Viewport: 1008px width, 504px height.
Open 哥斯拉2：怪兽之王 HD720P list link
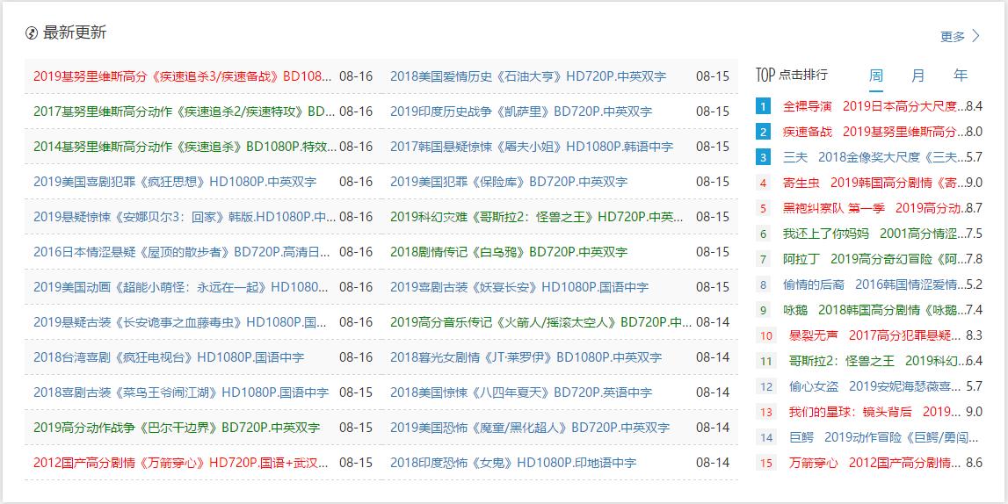[x=537, y=216]
